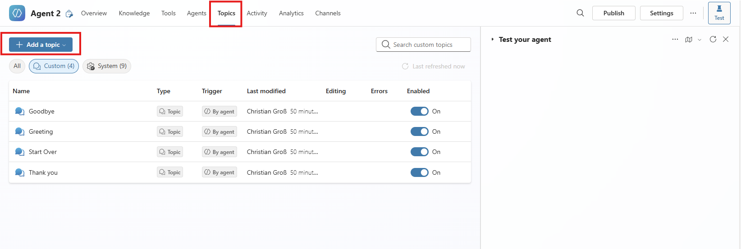Click the Agent 2 title
The width and height of the screenshot is (741, 249).
46,14
